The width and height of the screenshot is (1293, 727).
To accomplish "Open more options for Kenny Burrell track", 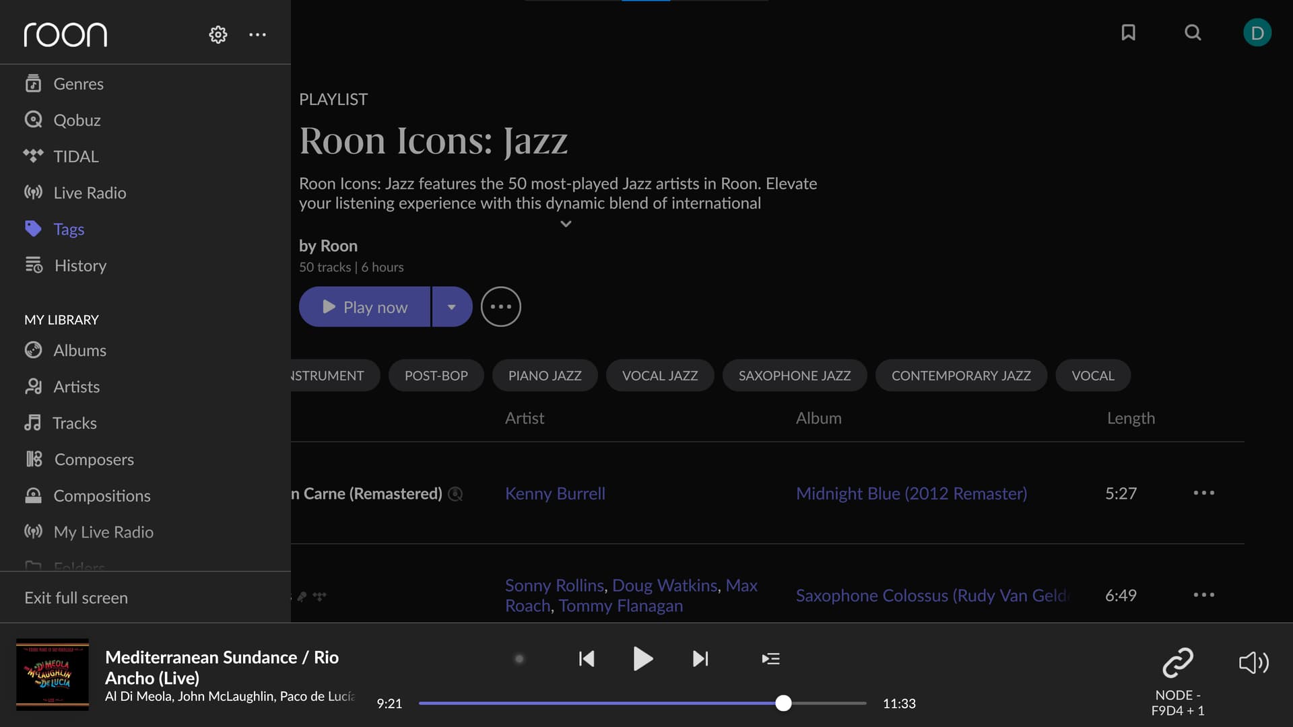I will point(1203,493).
